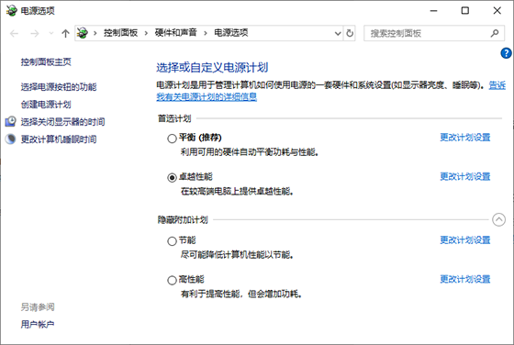Click the sleep time moon icon
Image resolution: width=514 pixels, height=345 pixels.
tap(10, 139)
